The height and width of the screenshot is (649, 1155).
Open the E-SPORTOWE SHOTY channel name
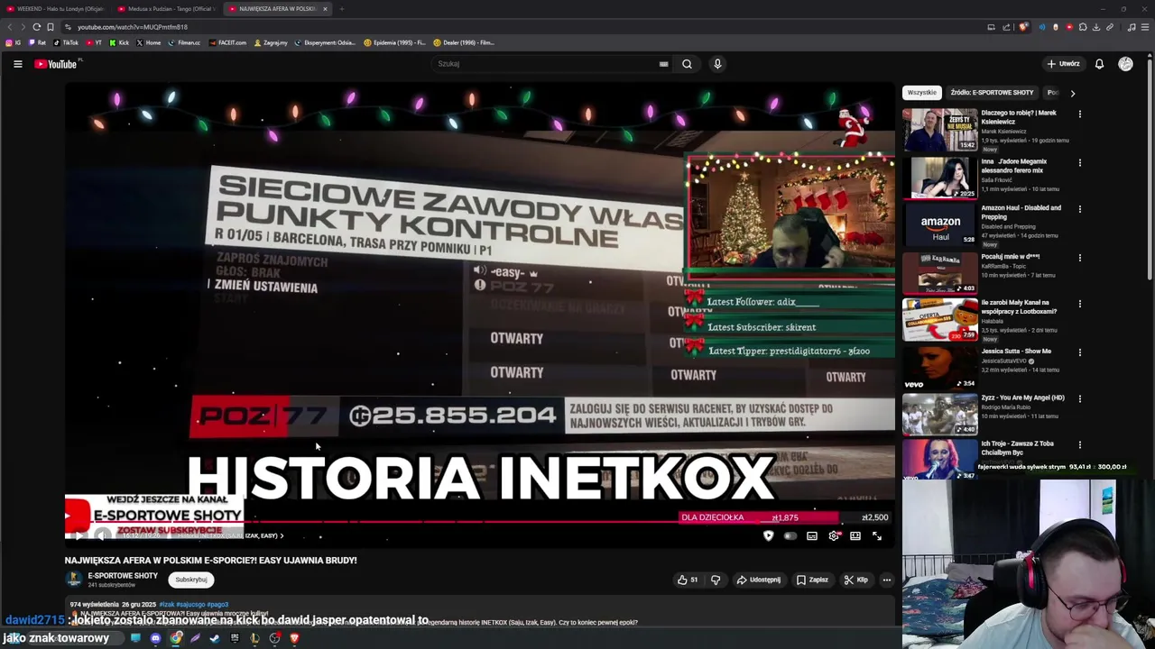point(123,576)
